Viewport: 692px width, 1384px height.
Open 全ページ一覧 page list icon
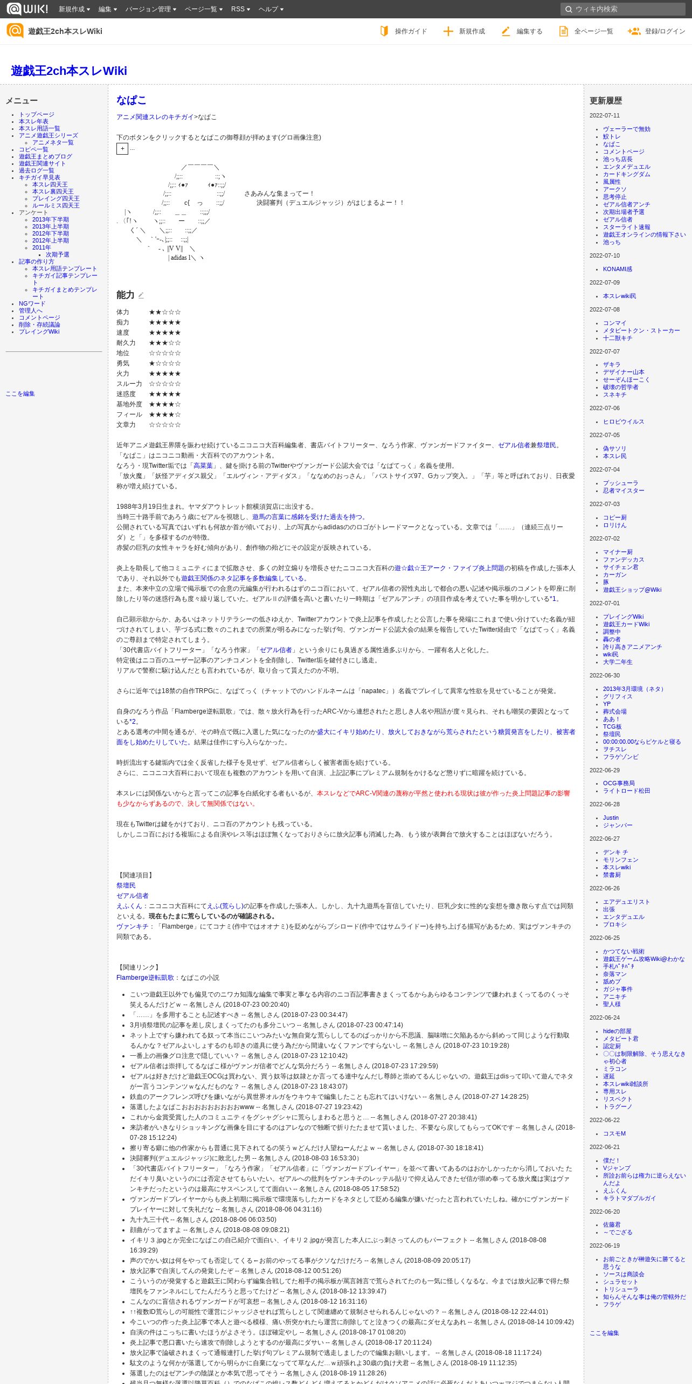(563, 31)
